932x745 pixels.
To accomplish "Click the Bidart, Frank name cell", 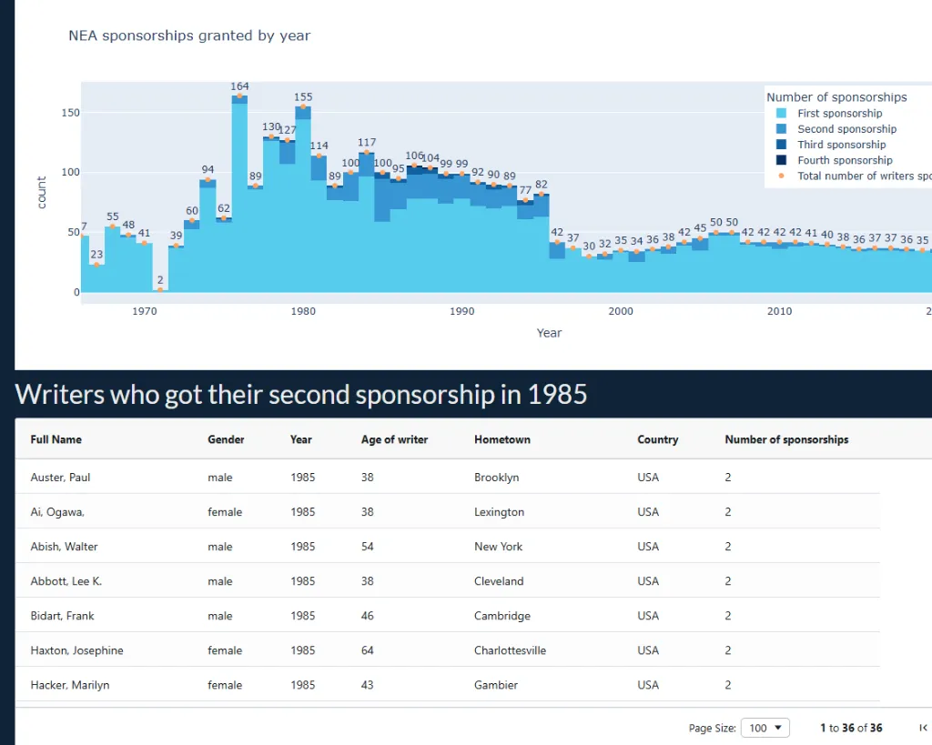I will [62, 616].
